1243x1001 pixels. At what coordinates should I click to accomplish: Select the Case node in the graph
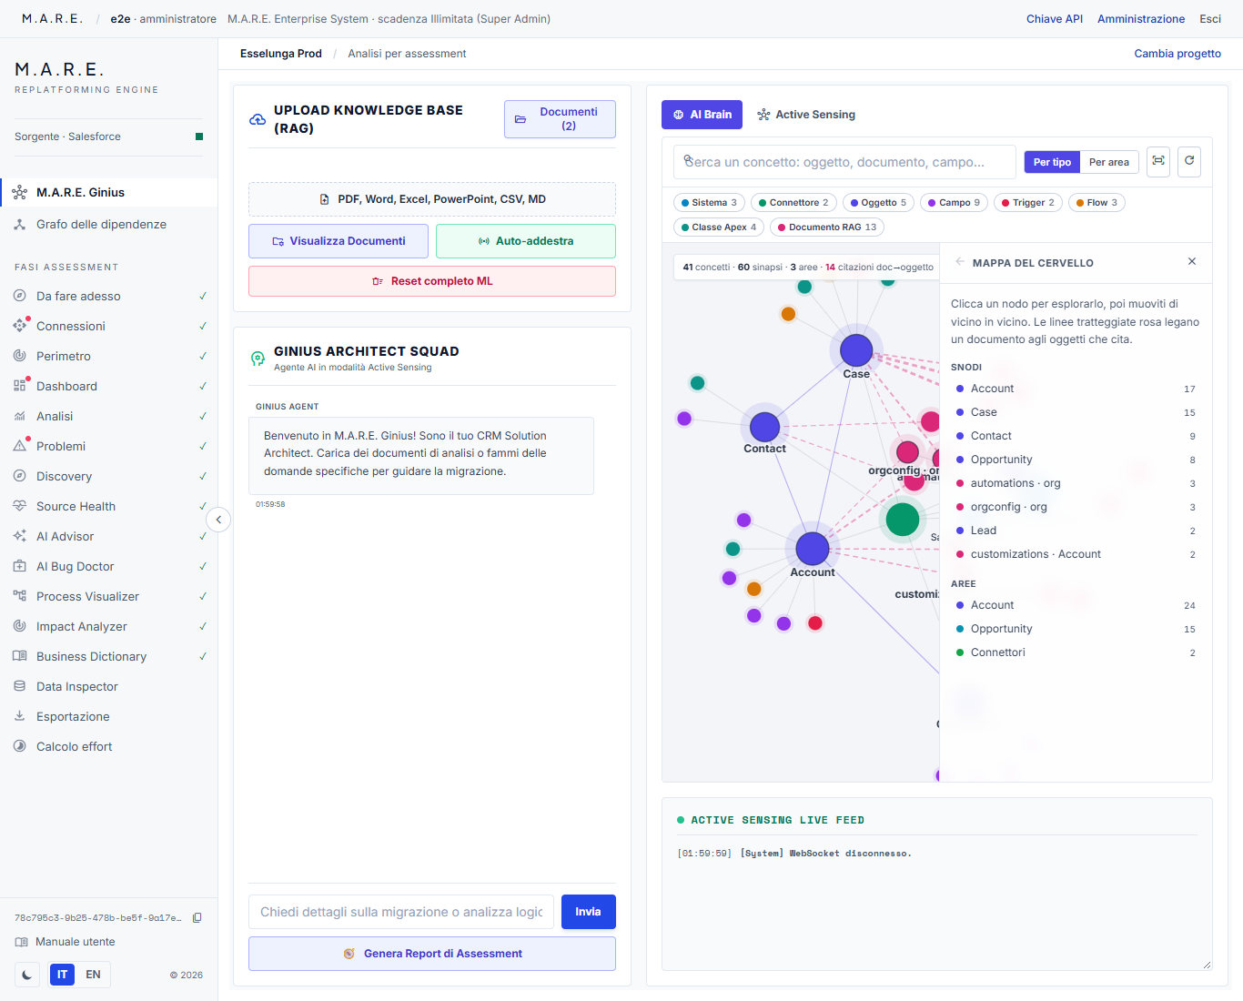click(856, 350)
